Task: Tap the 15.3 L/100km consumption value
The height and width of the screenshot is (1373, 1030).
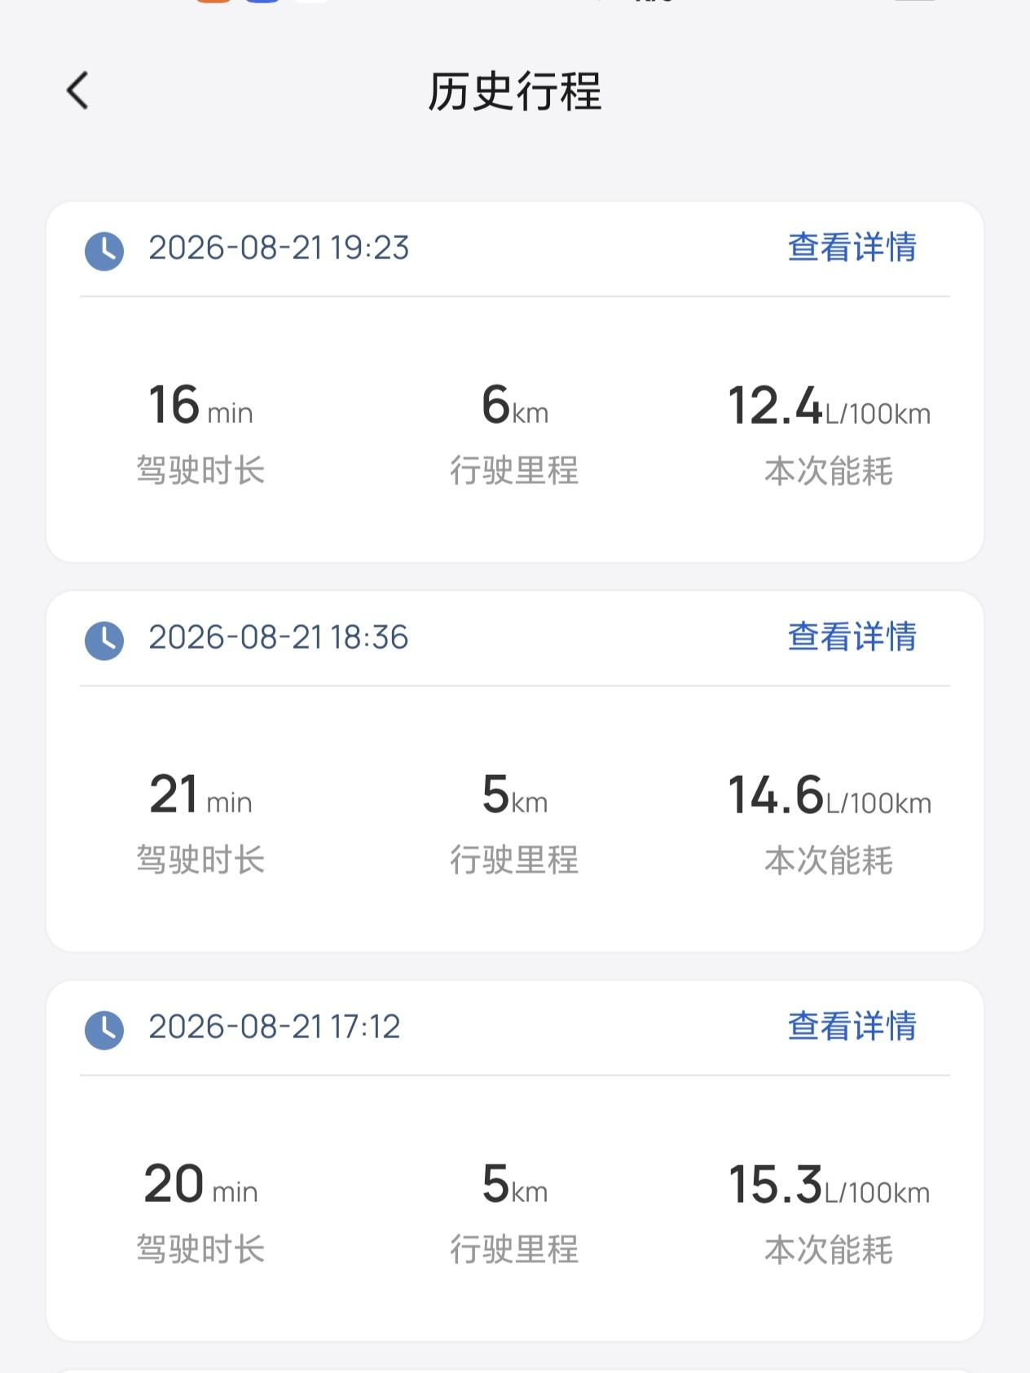Action: click(829, 1185)
